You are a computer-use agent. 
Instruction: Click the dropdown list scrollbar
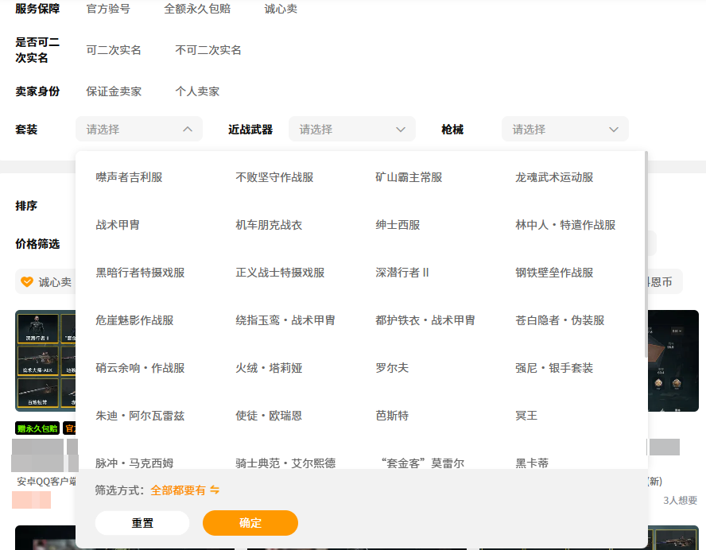coord(646,254)
